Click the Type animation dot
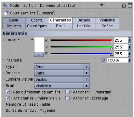 [4, 66]
